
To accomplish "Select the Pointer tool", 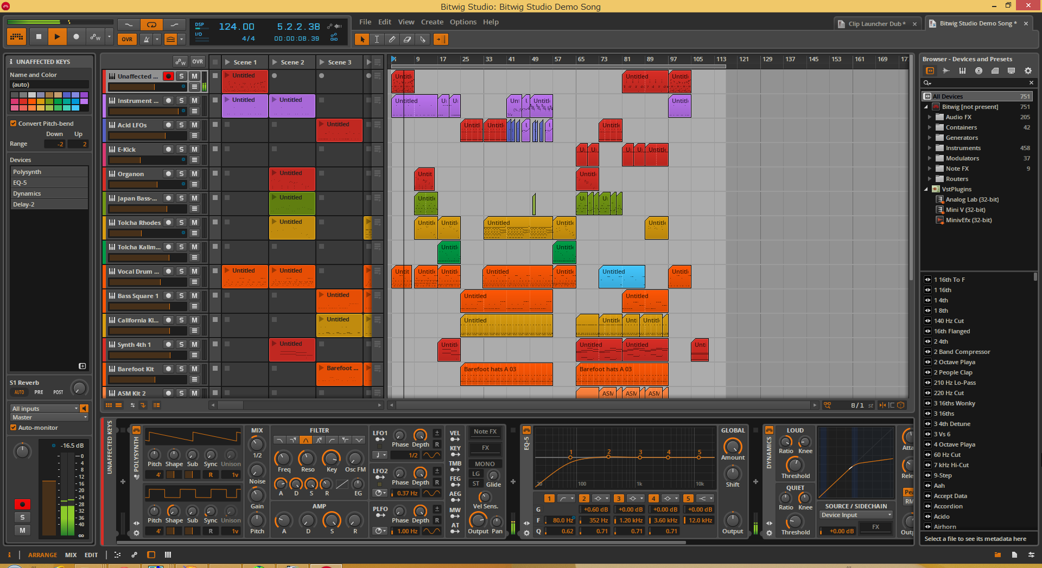I will pyautogui.click(x=362, y=39).
